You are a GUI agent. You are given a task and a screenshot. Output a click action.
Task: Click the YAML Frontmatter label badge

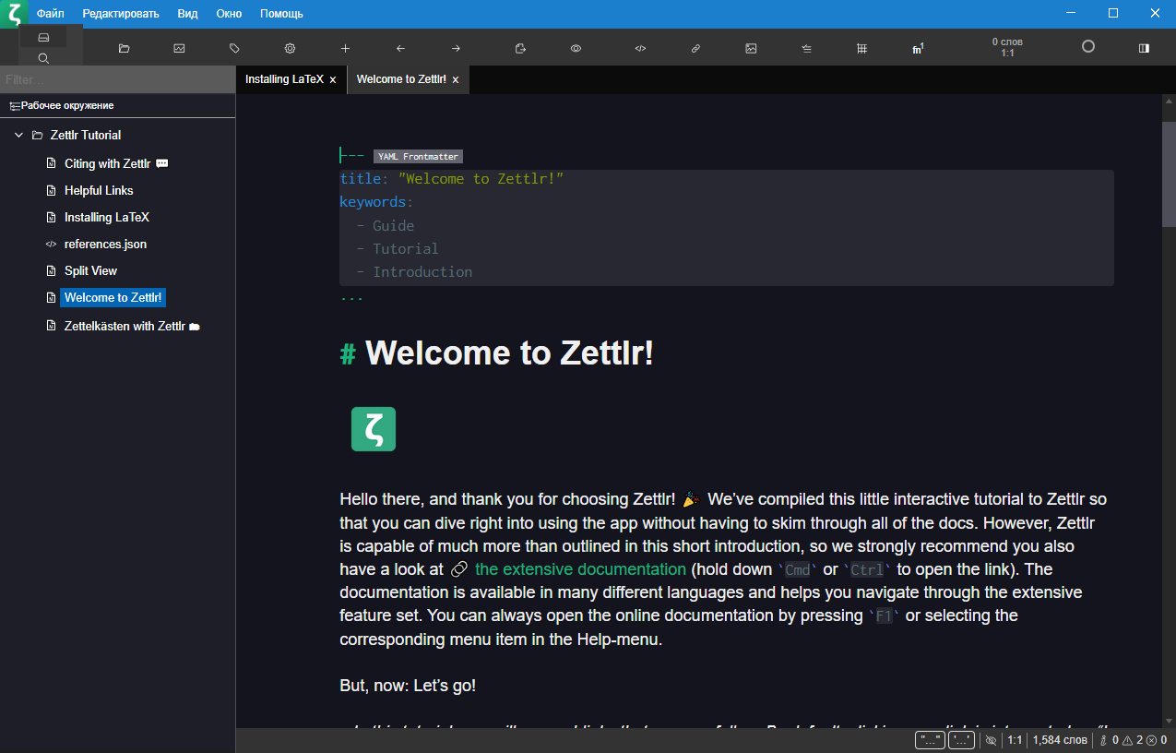[418, 157]
